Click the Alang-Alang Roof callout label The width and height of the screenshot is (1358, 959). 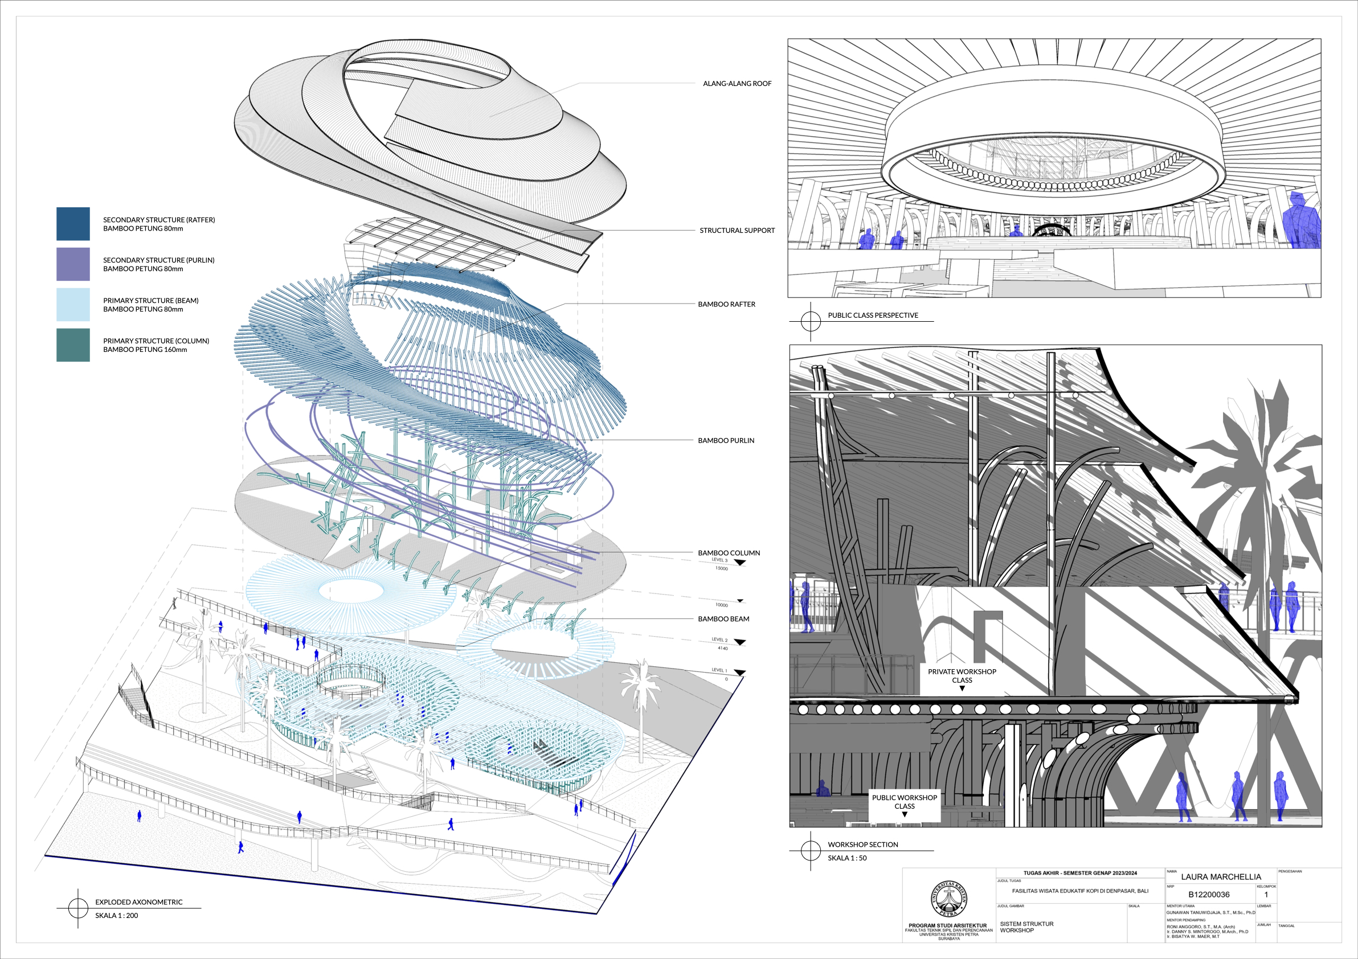pyautogui.click(x=737, y=83)
